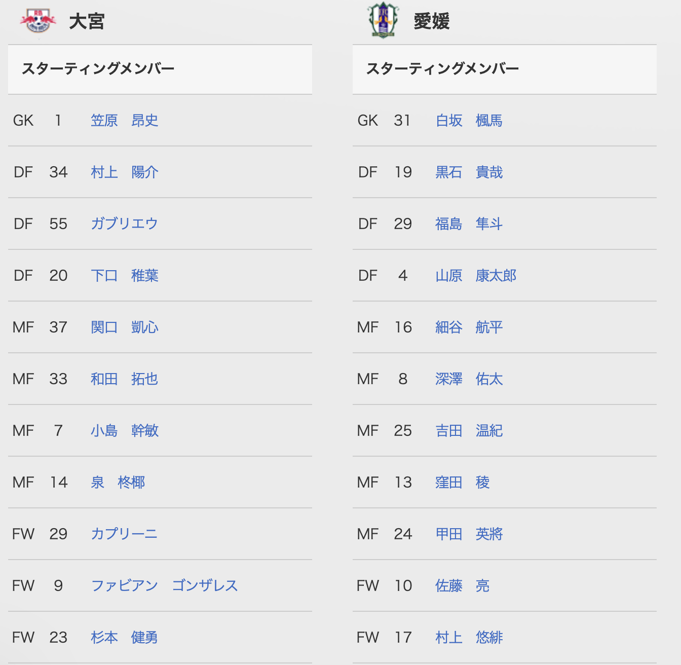Click 細谷 航平 player name
Image resolution: width=681 pixels, height=665 pixels.
469,327
